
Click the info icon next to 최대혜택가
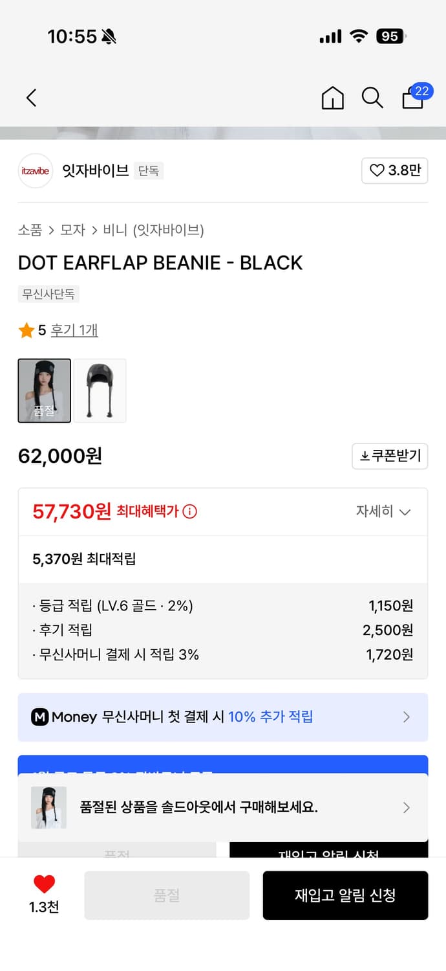pos(189,511)
